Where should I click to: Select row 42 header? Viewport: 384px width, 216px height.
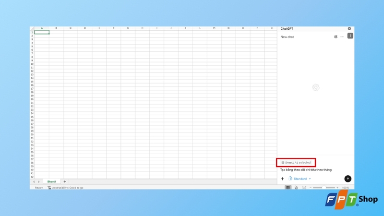32,177
